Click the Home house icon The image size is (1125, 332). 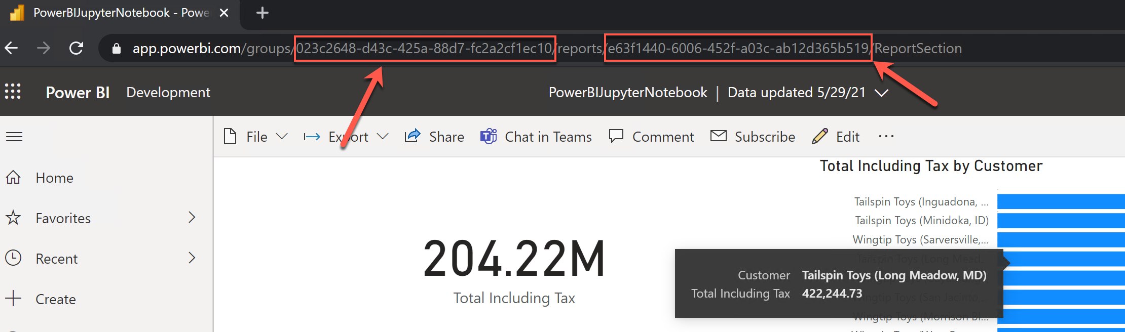click(13, 177)
